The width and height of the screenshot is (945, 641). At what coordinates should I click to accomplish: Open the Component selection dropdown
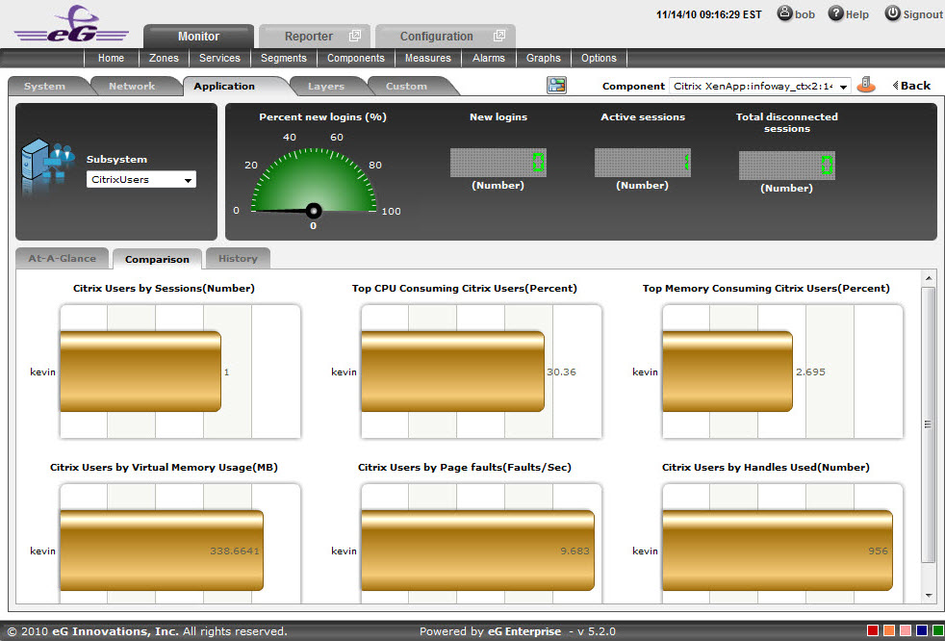(x=760, y=87)
